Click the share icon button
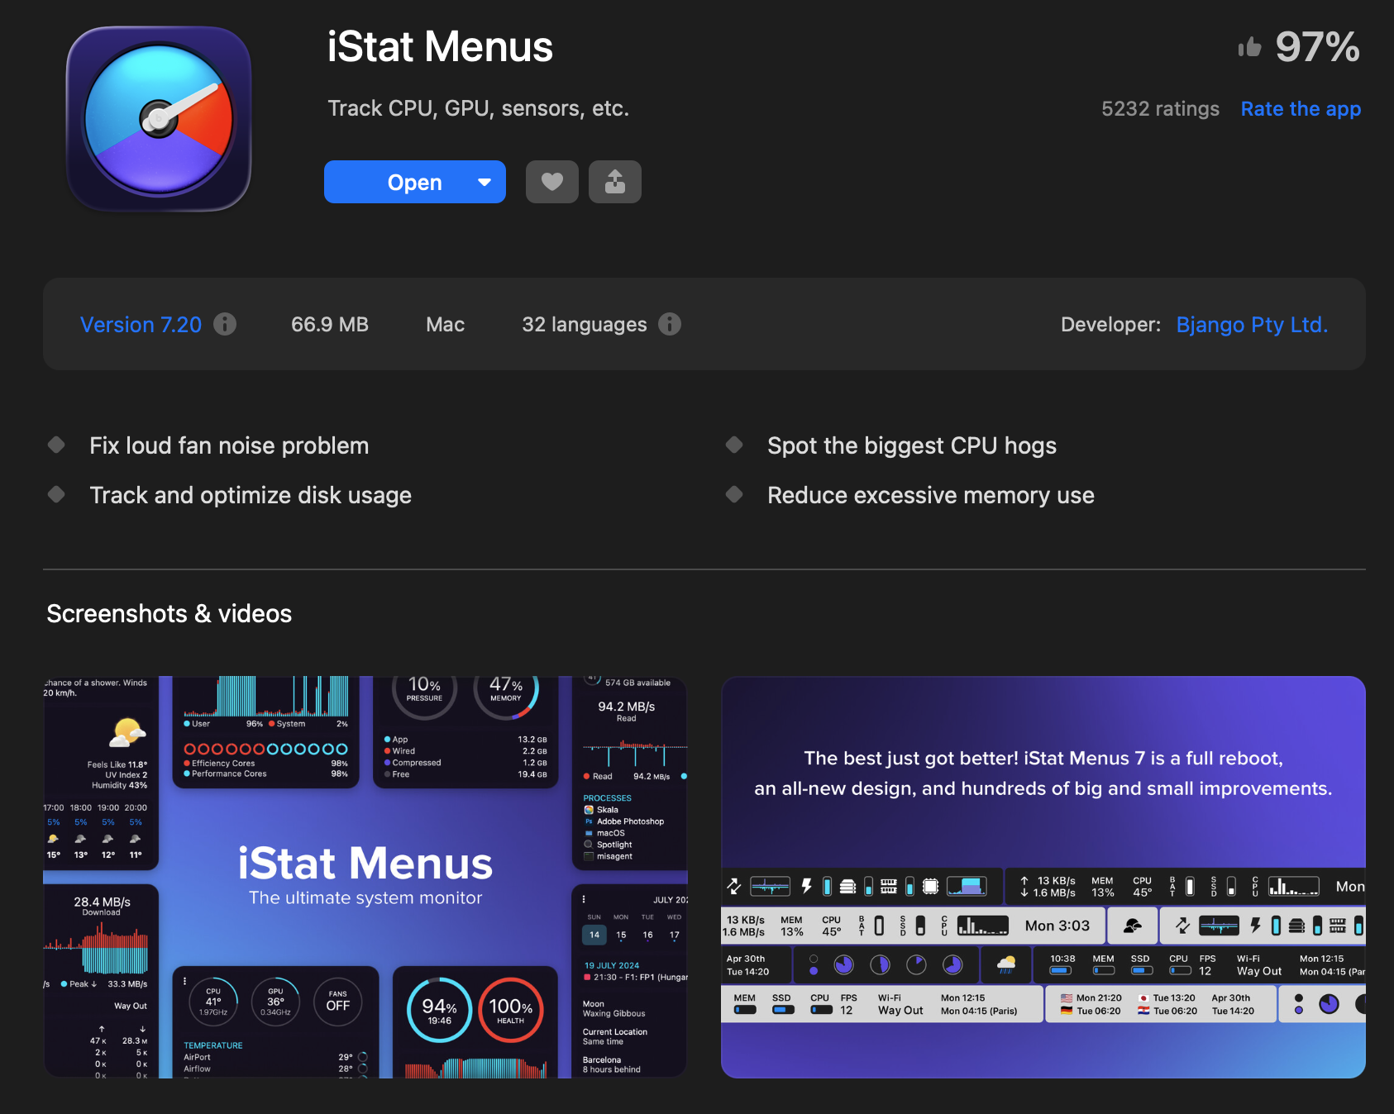The image size is (1394, 1114). click(615, 182)
